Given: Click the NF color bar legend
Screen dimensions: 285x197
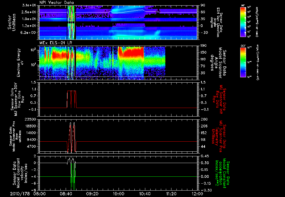Looking at the screenshot, I should coord(243,22).
